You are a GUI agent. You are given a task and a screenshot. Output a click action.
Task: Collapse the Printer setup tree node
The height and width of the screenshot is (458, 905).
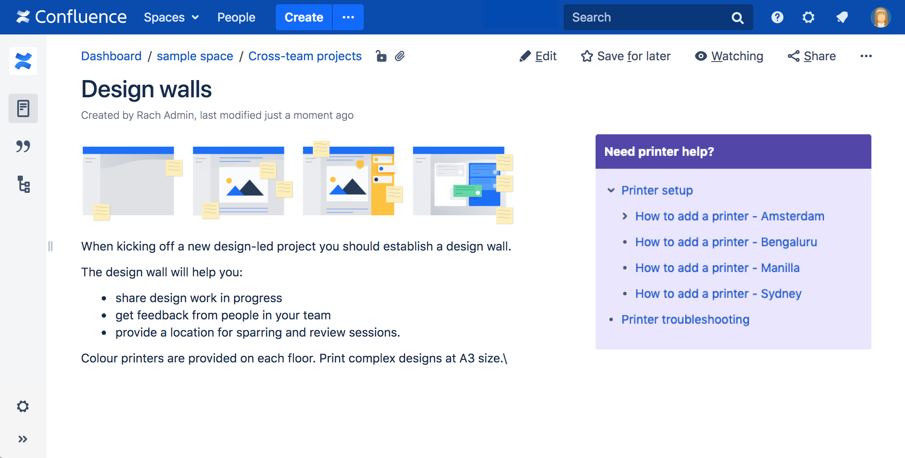pos(611,190)
